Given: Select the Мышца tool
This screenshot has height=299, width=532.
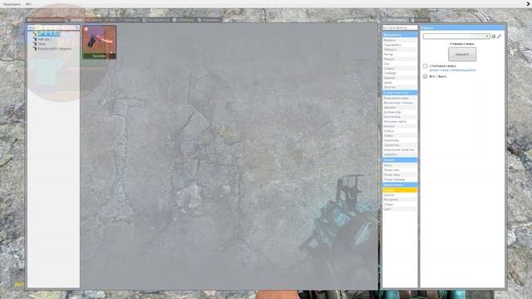Looking at the screenshot, I should [400, 59].
